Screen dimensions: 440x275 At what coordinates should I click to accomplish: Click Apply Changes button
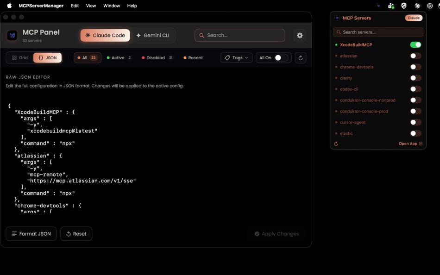tap(277, 234)
